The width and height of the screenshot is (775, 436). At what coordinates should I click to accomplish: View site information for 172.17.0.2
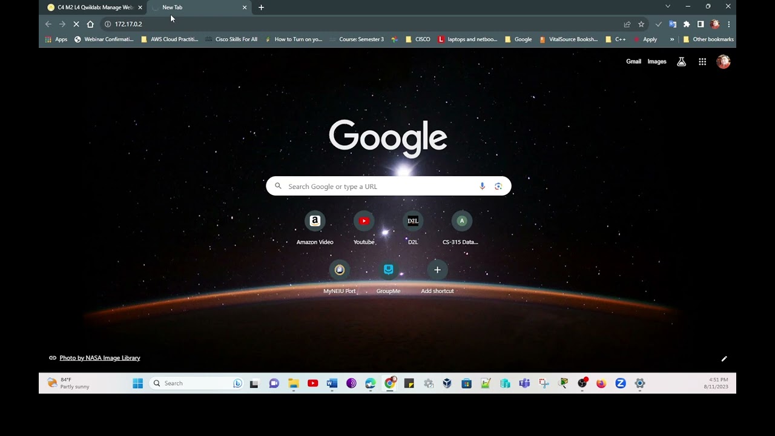pyautogui.click(x=108, y=24)
